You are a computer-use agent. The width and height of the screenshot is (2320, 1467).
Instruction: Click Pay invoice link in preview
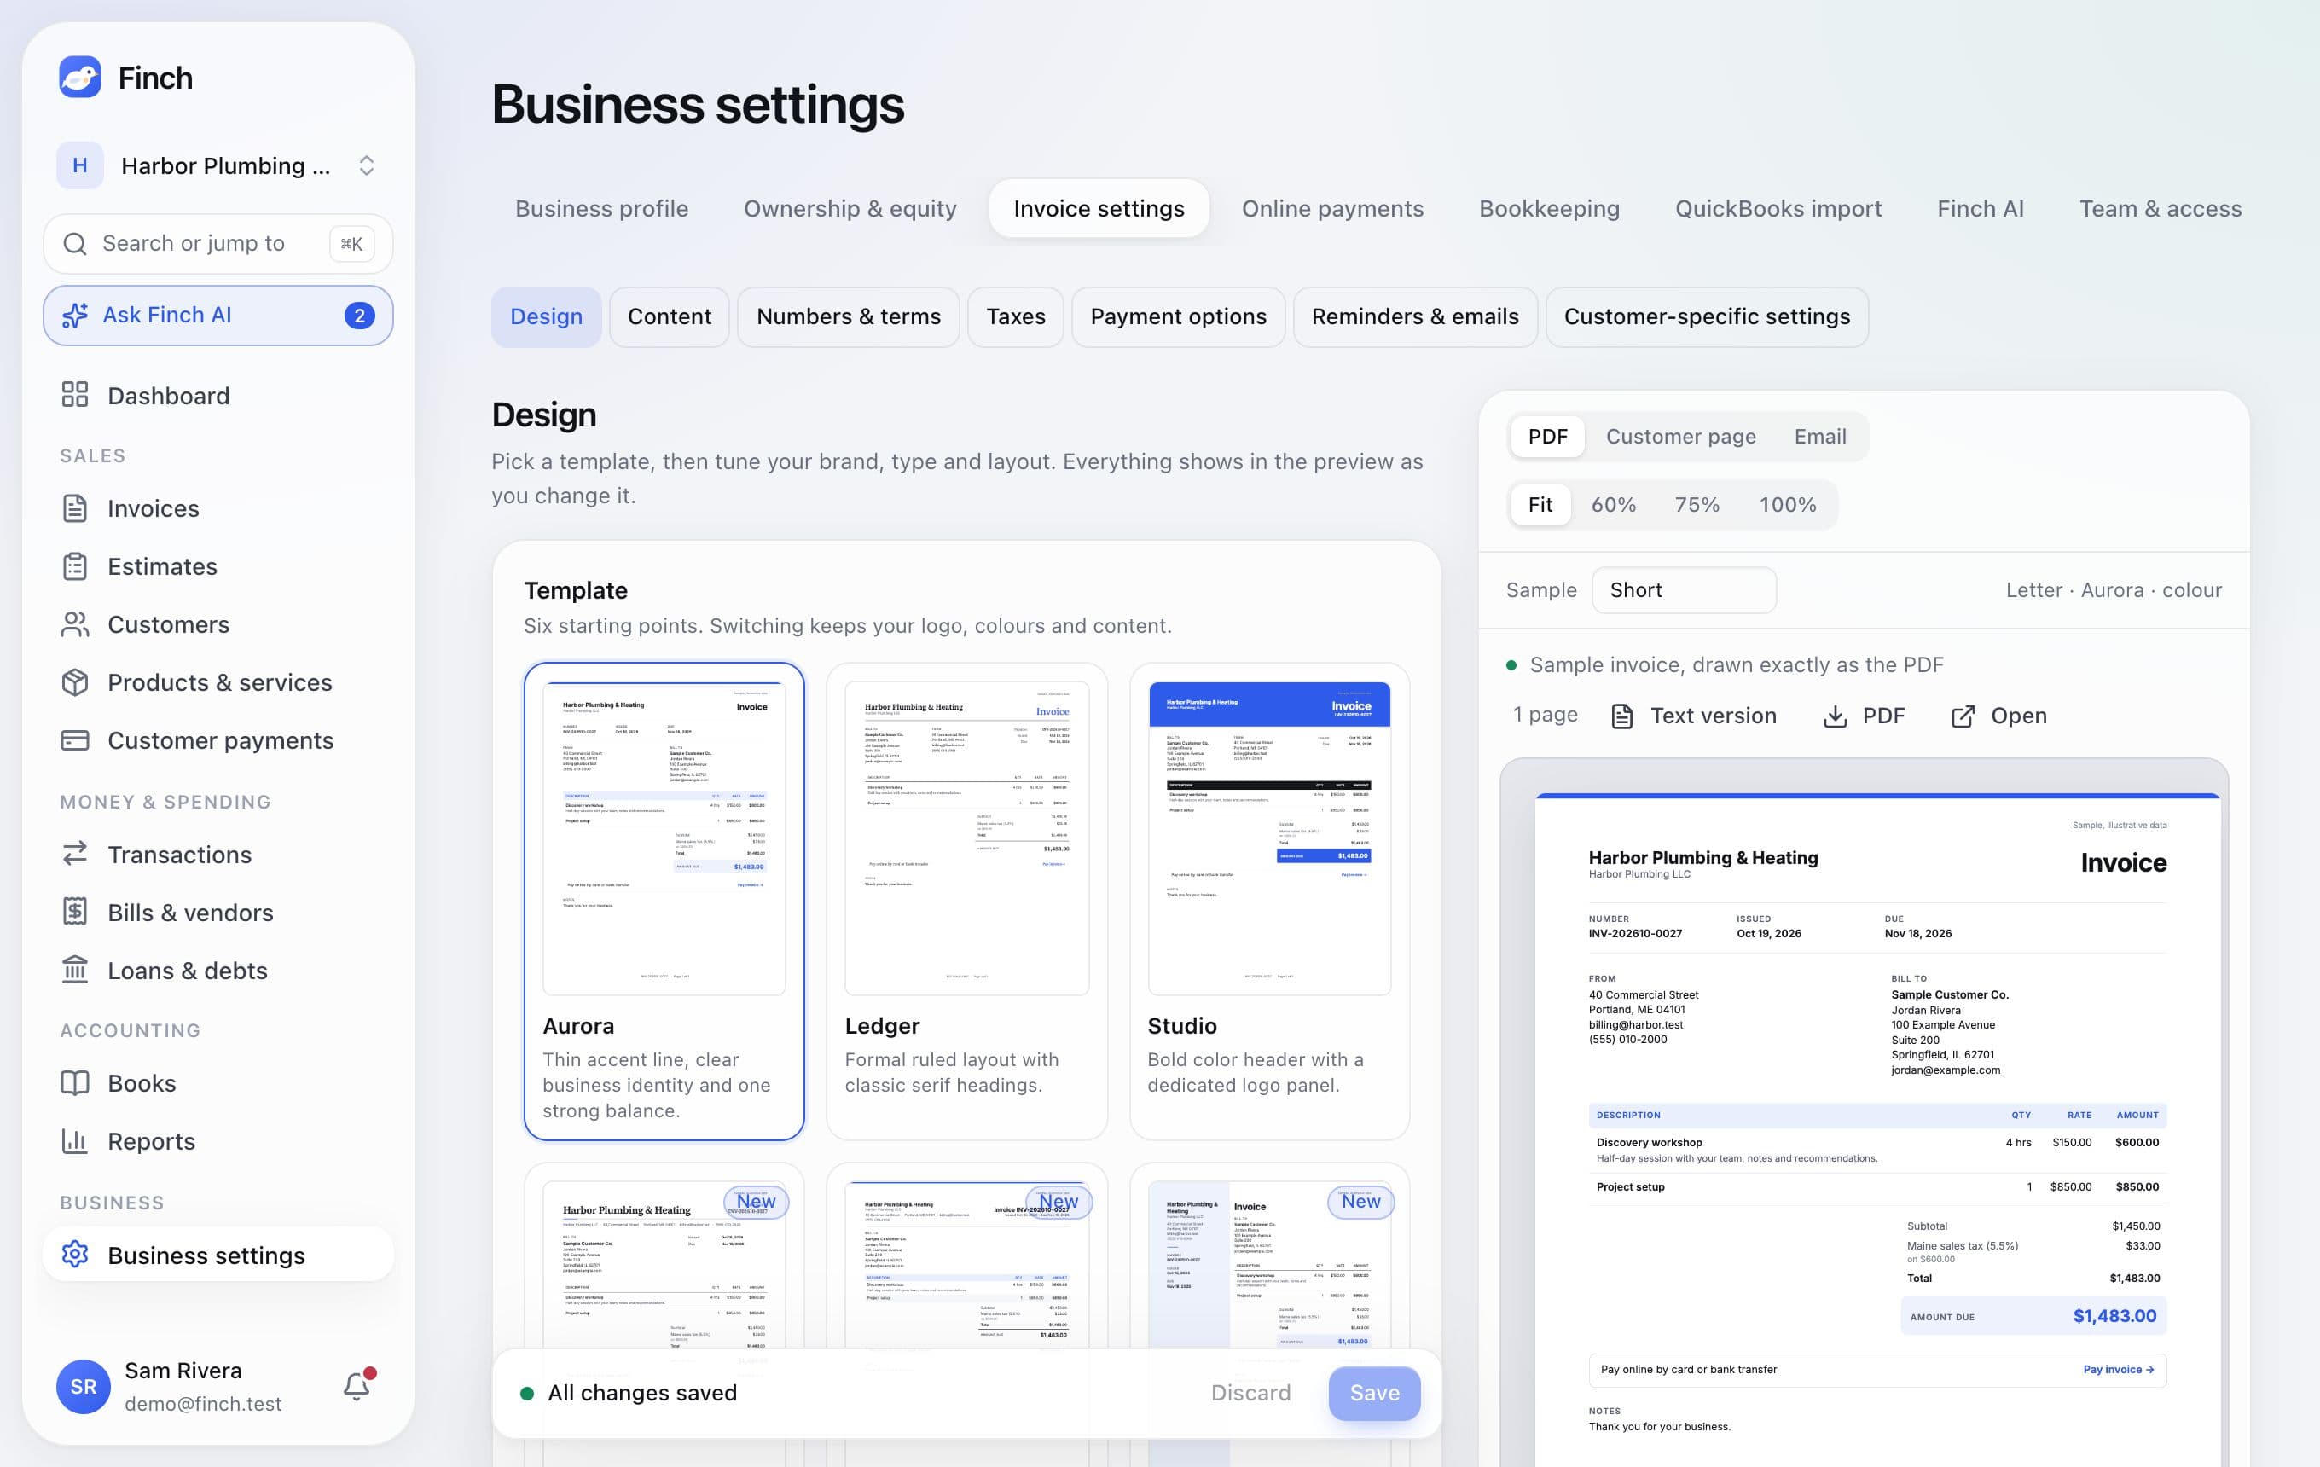pos(2119,1370)
